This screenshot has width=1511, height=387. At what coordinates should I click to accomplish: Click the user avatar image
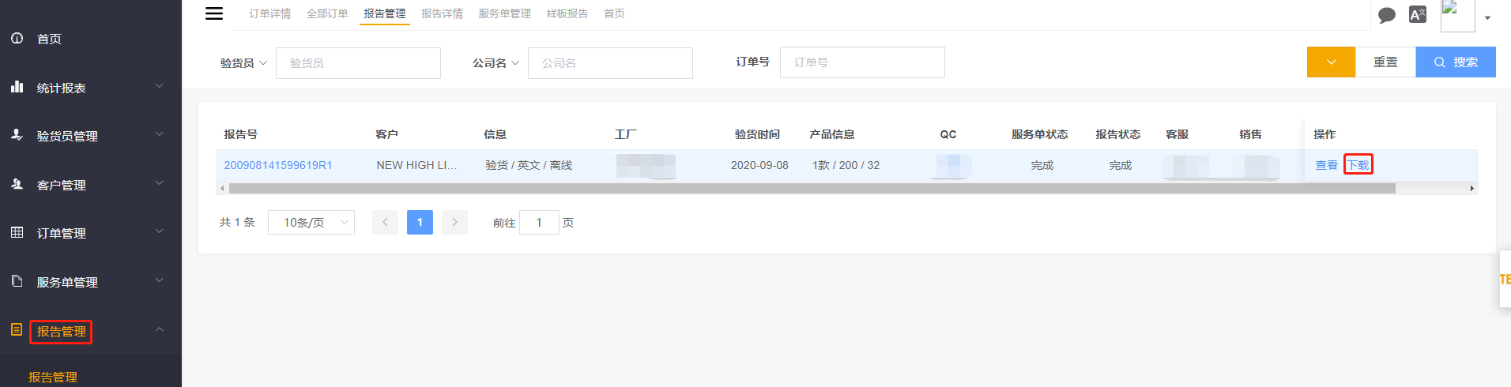tap(1456, 15)
